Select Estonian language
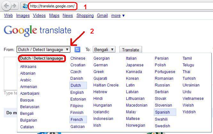Screen dimensions: 213x134 [78, 99]
